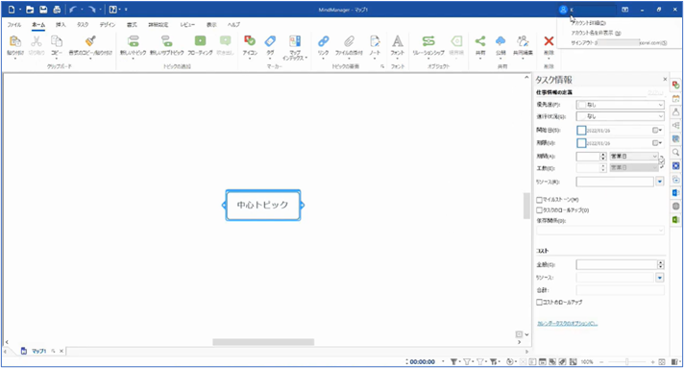
Task: Expand the 貼り付け paste dropdown arrow
Action: click(x=15, y=59)
